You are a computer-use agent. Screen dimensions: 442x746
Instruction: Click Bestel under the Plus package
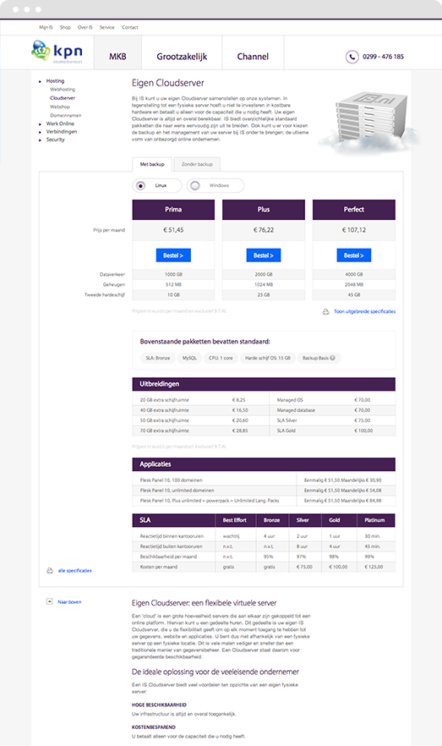[x=264, y=255]
